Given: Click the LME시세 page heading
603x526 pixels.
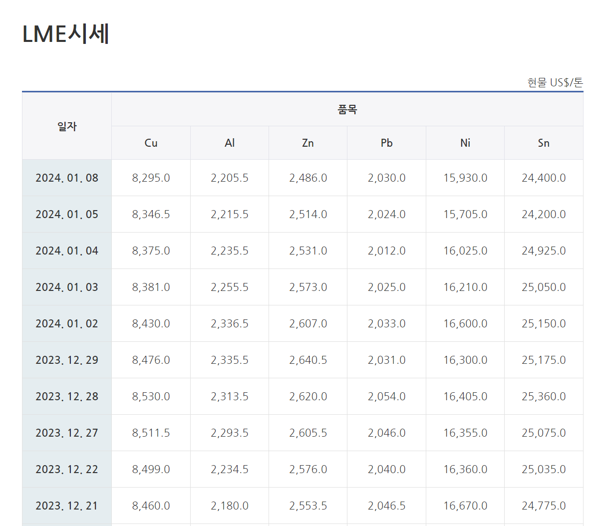Looking at the screenshot, I should tap(66, 34).
